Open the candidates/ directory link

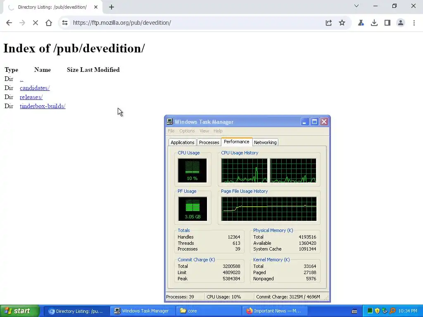[35, 88]
